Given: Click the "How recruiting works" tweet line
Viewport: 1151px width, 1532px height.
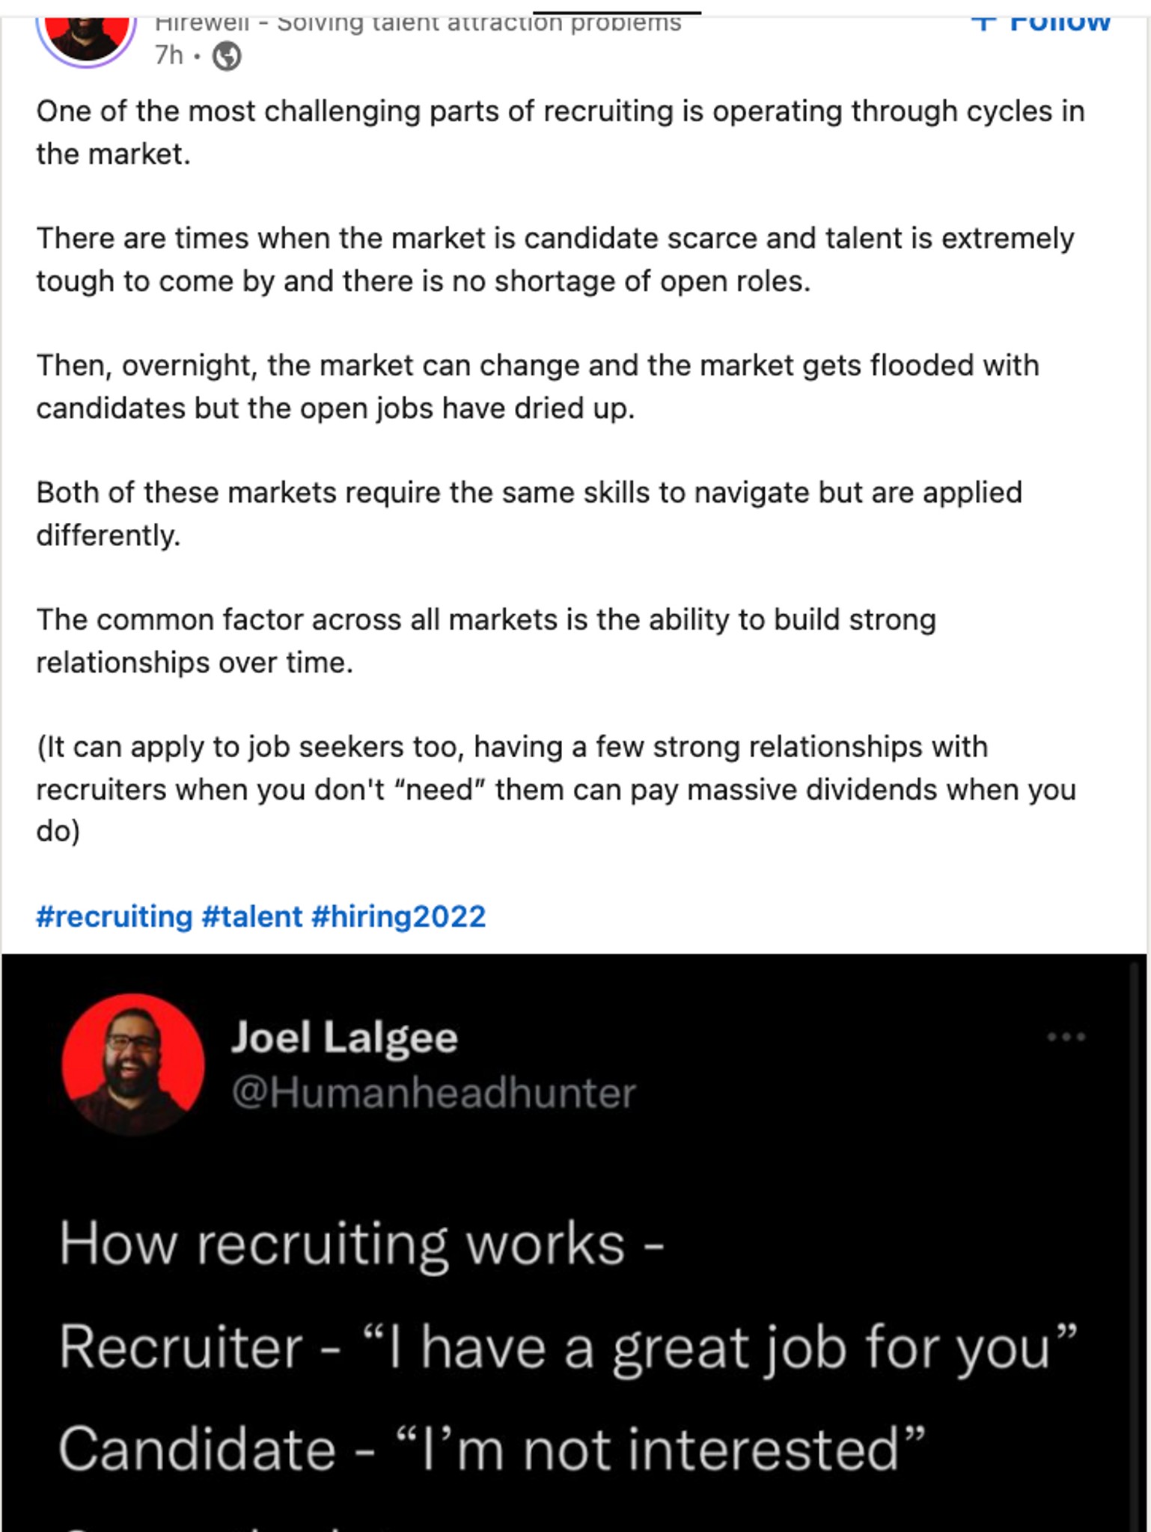Looking at the screenshot, I should pyautogui.click(x=361, y=1245).
